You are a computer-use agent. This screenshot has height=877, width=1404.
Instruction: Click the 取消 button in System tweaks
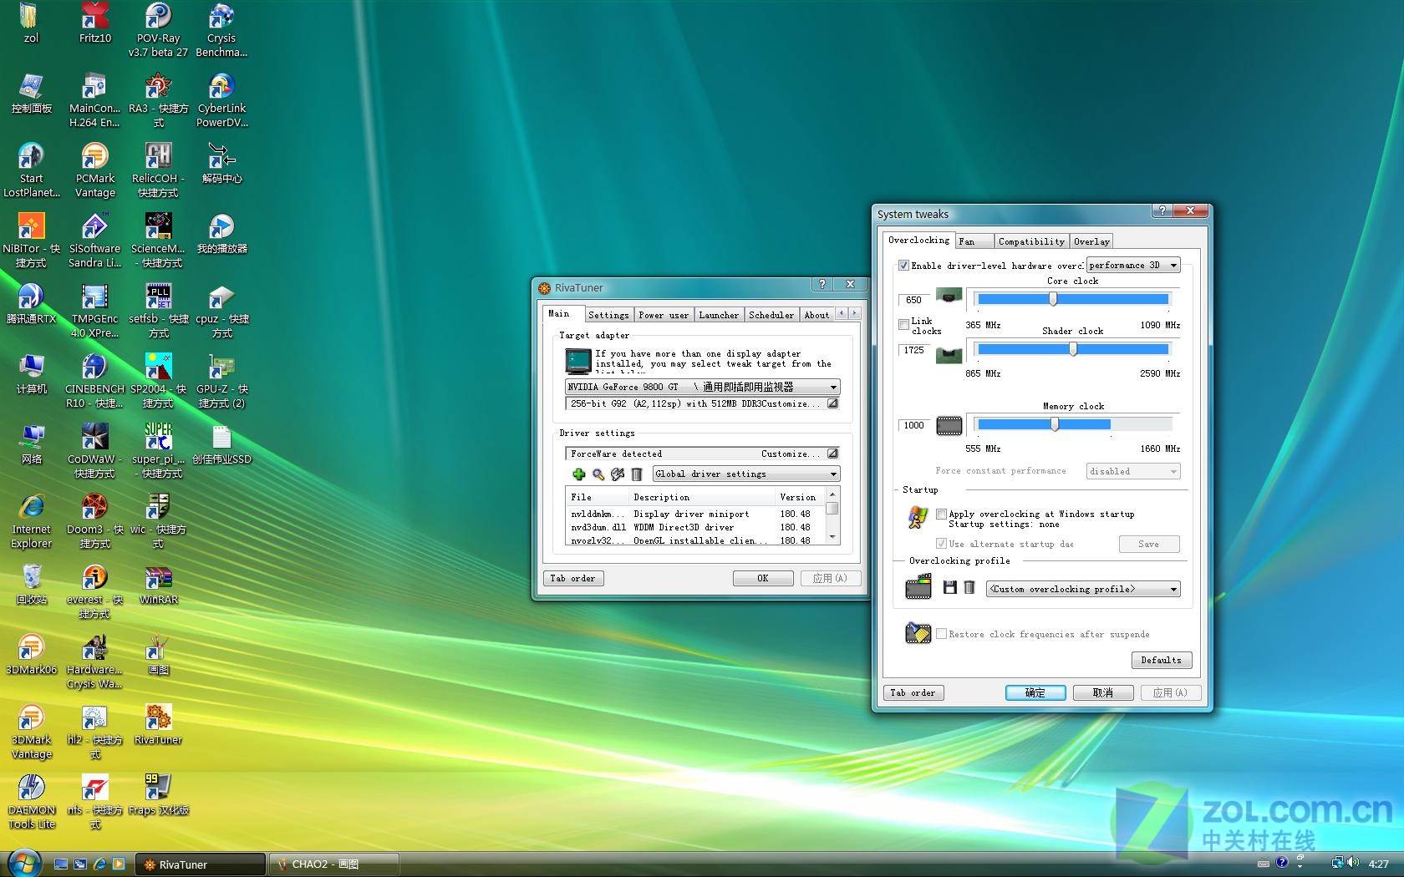(x=1103, y=692)
